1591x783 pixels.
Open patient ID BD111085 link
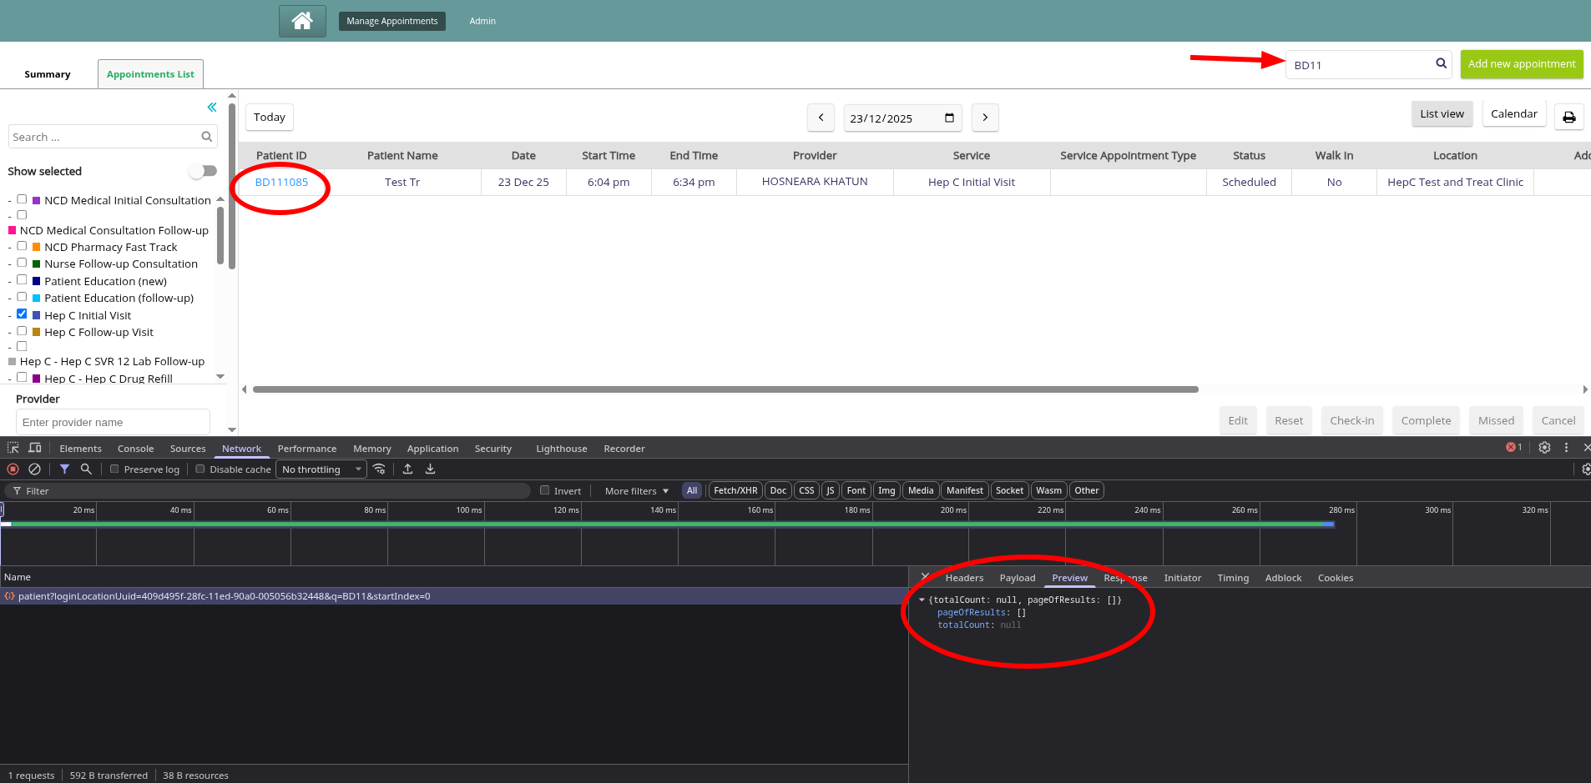click(x=281, y=182)
